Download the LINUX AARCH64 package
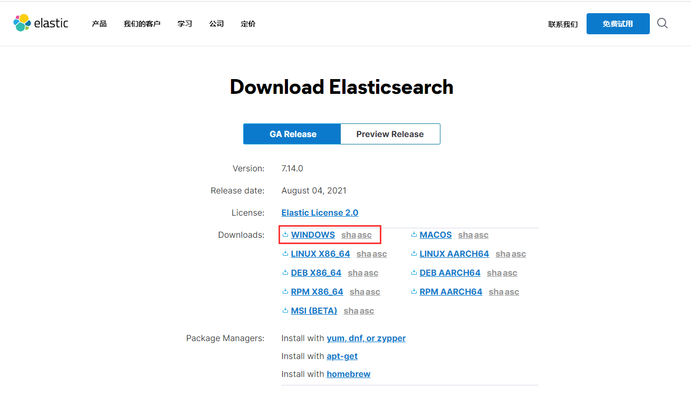This screenshot has width=691, height=397. 454,254
